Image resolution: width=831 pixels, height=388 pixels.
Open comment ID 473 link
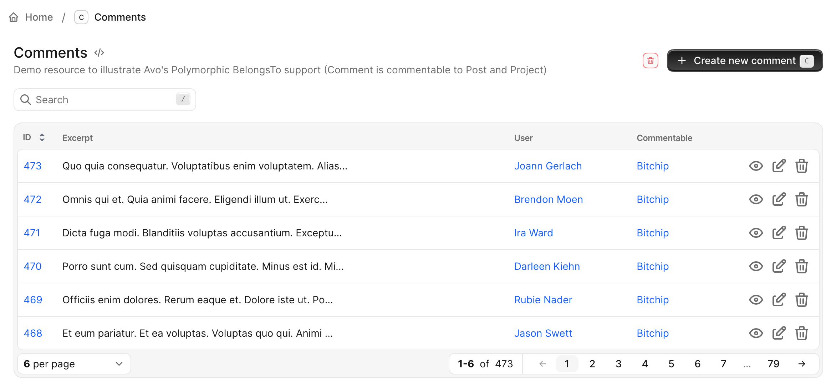[32, 166]
